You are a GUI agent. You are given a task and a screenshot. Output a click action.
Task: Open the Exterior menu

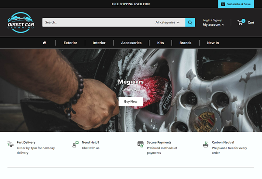pos(70,43)
